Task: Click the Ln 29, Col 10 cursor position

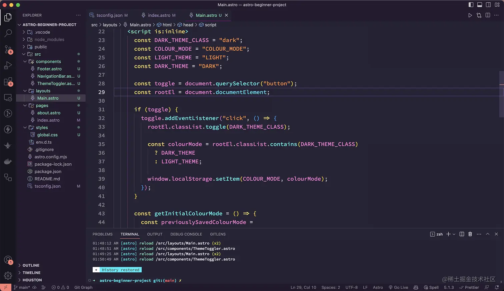Action: [303, 287]
